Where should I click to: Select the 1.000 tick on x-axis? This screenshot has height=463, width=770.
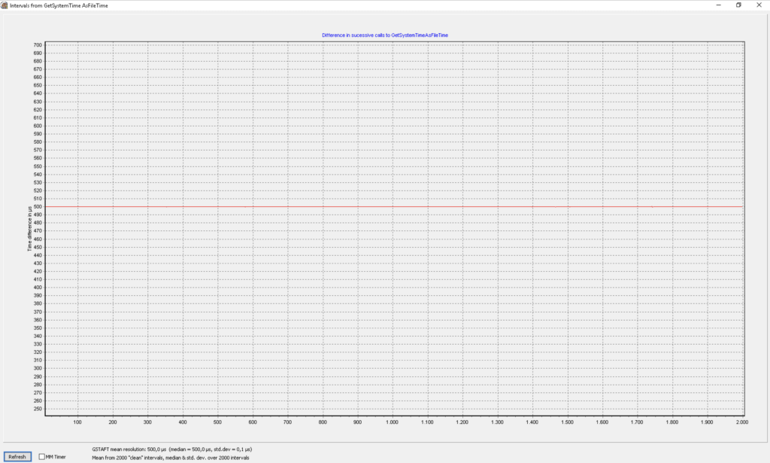[392, 423]
